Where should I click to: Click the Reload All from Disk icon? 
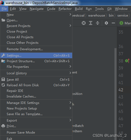pyautogui.click(x=3, y=85)
